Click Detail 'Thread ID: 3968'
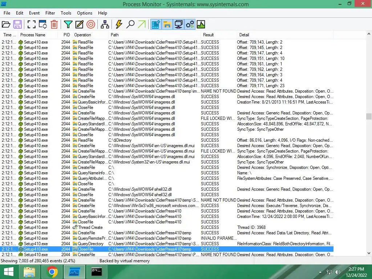 pos(251,227)
